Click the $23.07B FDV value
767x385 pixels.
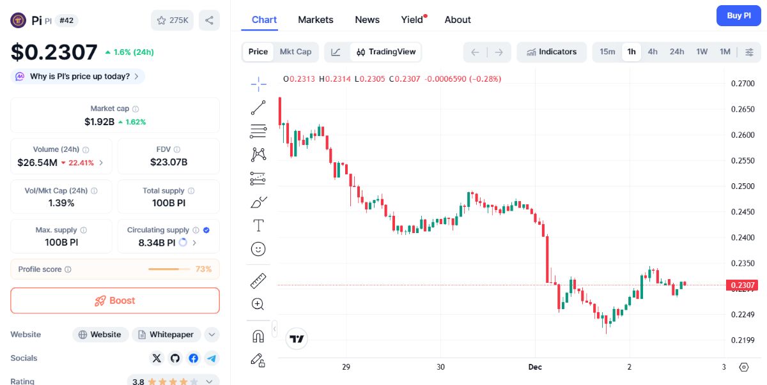point(169,162)
